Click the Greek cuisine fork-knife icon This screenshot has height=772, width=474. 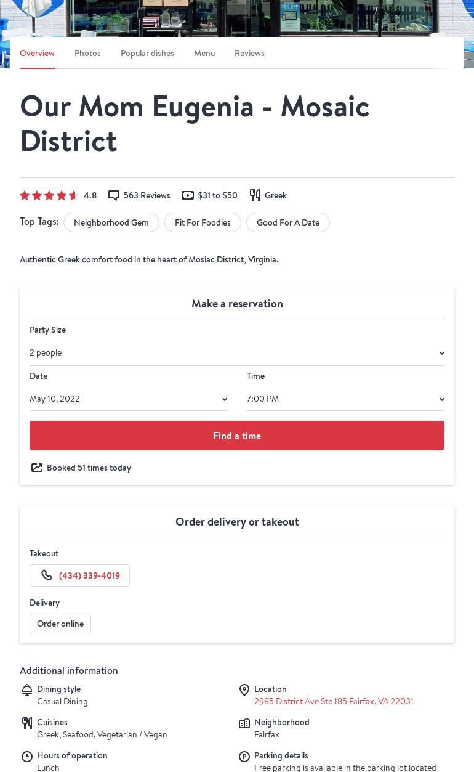[x=255, y=195]
